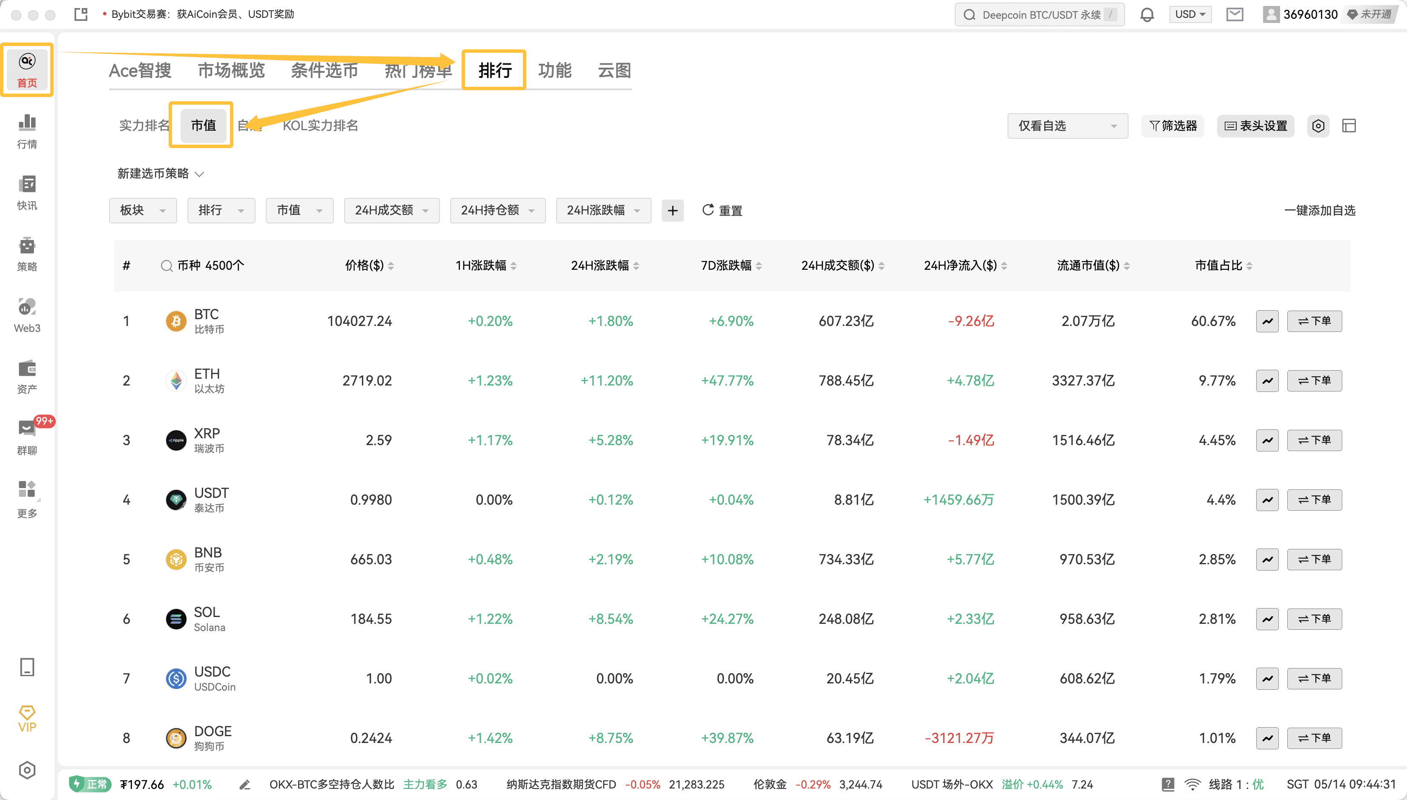1407x800 pixels.
Task: Switch to the 云图 tab
Action: (614, 70)
